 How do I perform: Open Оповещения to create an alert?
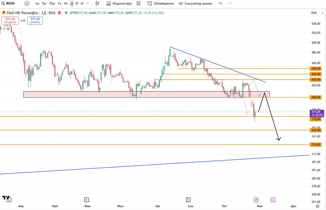(x=159, y=4)
